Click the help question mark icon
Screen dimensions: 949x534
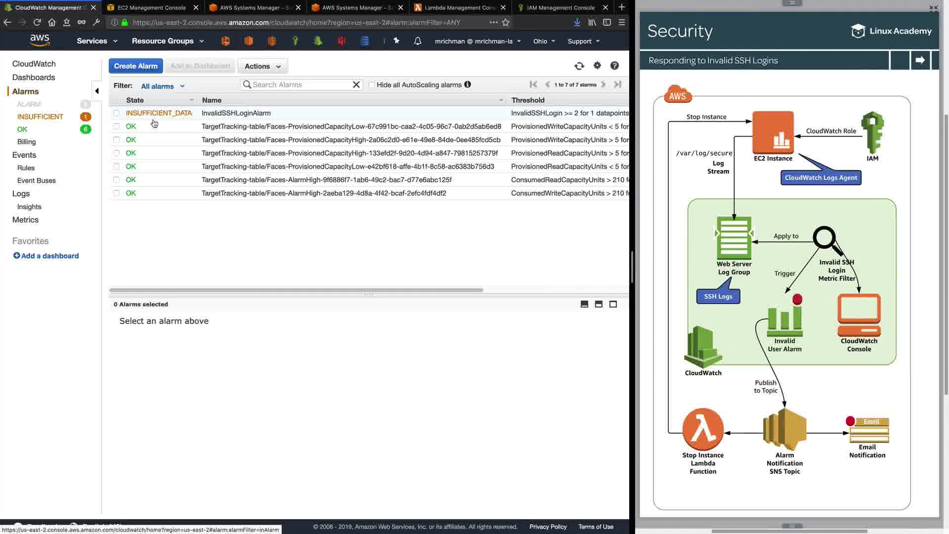pyautogui.click(x=614, y=66)
